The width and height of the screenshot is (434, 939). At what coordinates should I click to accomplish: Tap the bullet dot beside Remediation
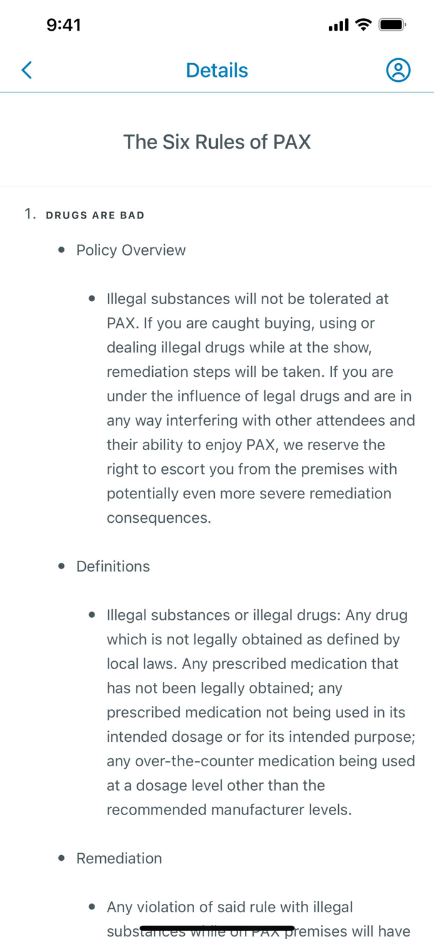(61, 858)
